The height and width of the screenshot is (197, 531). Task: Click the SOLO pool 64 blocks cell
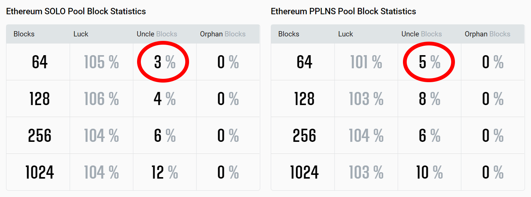(40, 62)
